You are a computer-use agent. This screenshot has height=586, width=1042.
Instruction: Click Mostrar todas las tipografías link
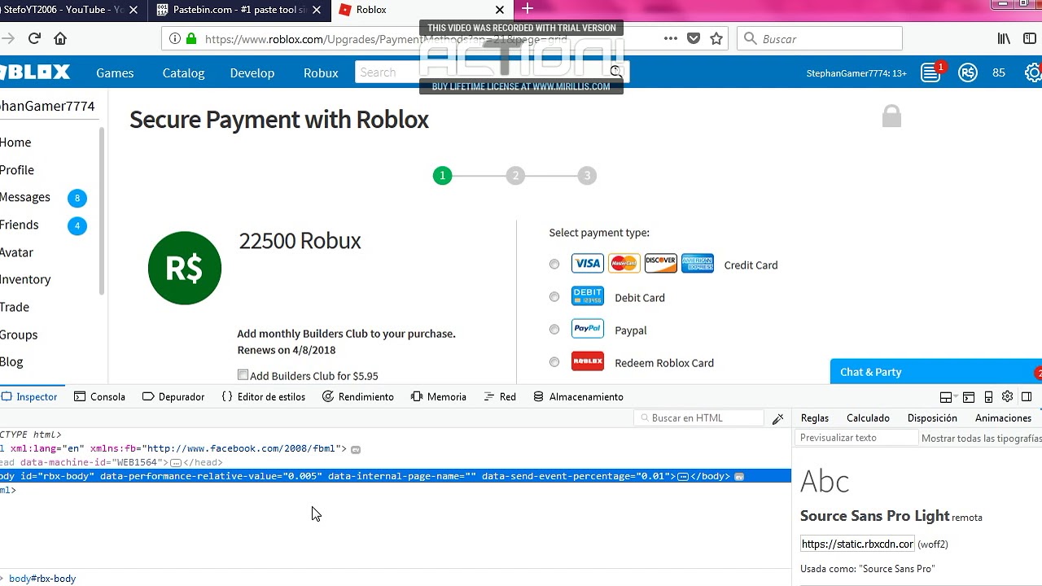pos(981,438)
